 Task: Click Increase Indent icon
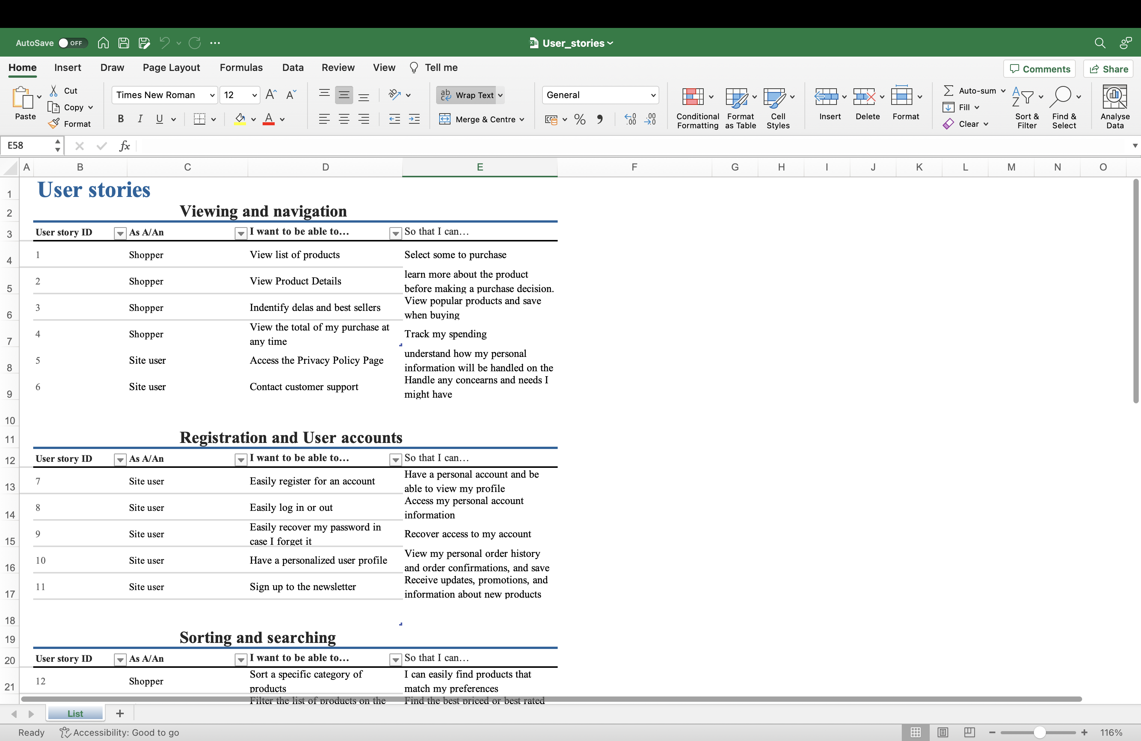(x=414, y=119)
